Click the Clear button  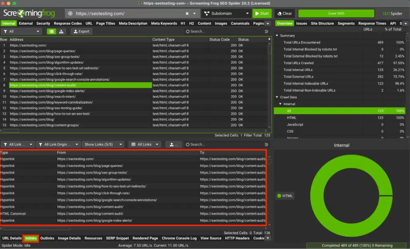point(285,13)
